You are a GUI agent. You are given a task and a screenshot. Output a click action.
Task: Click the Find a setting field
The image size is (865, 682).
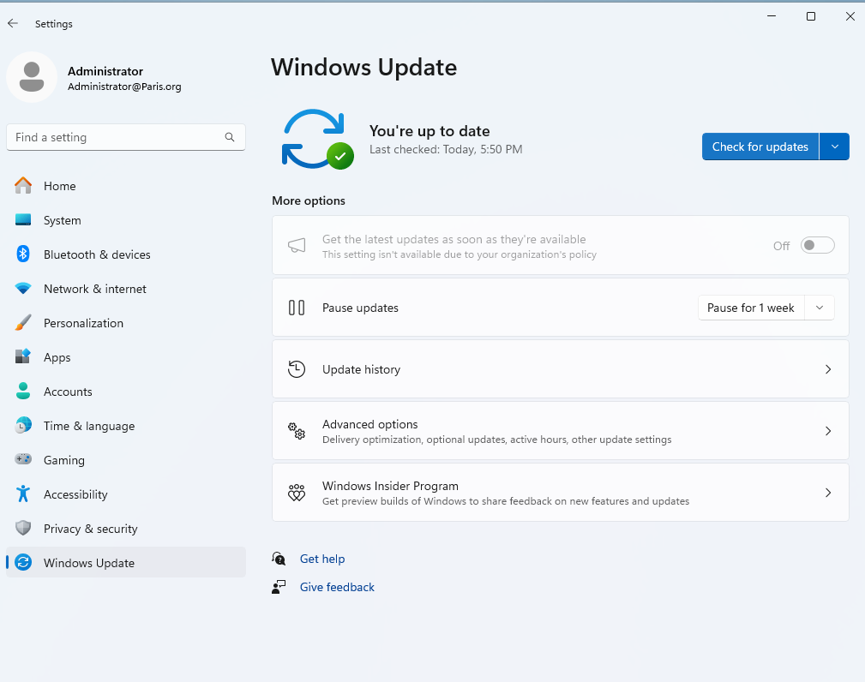(x=126, y=137)
